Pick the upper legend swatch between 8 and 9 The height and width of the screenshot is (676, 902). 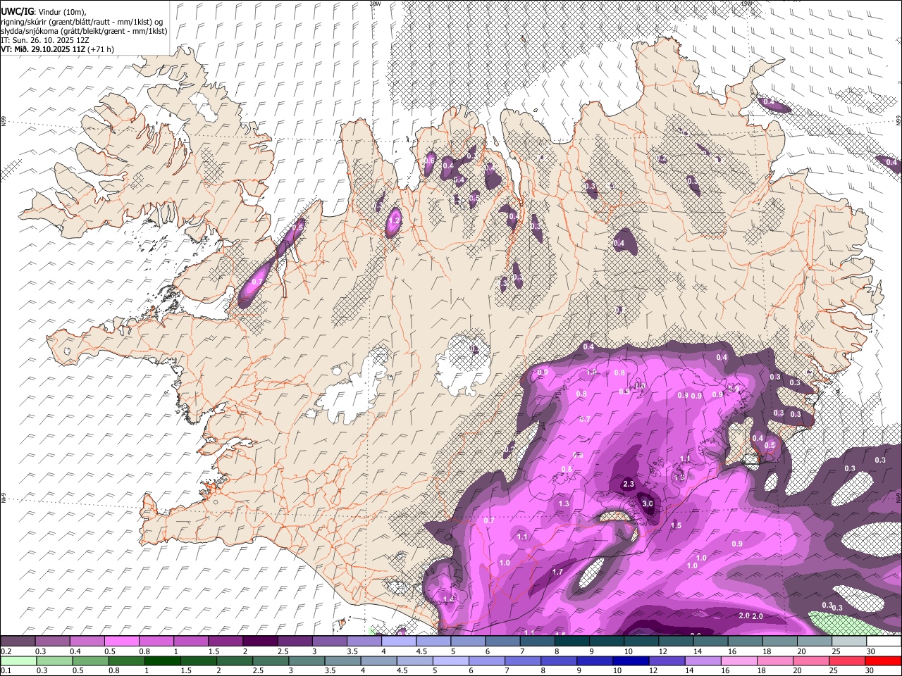(570, 641)
